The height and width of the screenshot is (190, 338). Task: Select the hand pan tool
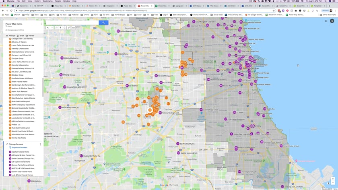coord(56,28)
